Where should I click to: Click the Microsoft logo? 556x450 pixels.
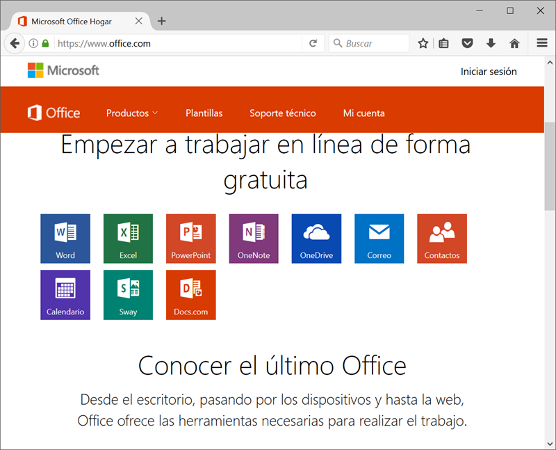point(63,70)
